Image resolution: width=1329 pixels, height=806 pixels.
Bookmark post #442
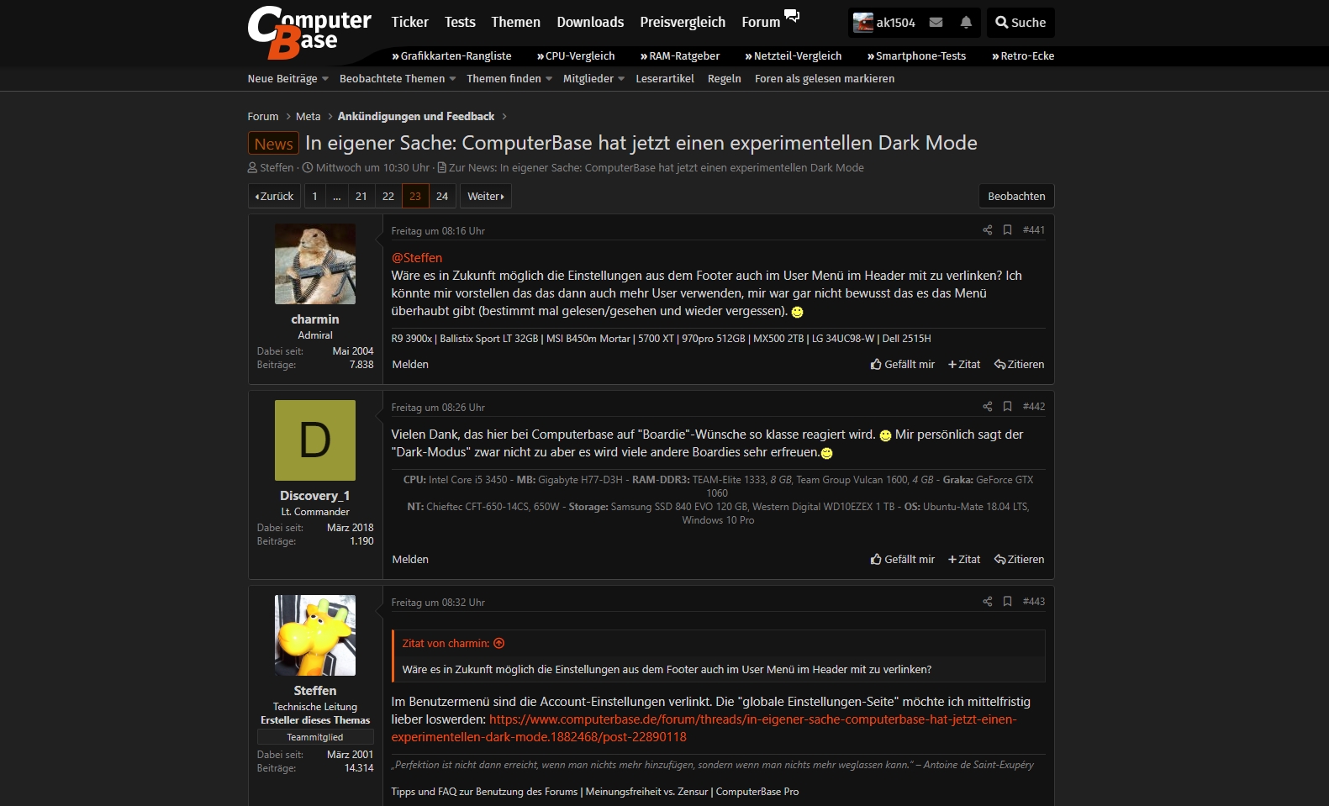tap(1007, 407)
